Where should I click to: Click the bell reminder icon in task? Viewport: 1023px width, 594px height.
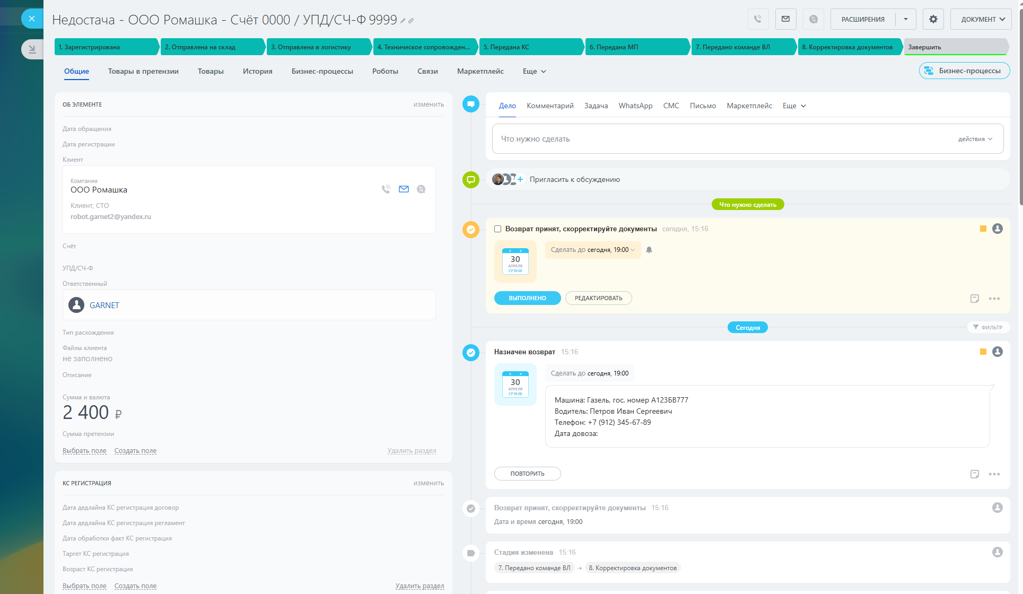tap(649, 250)
